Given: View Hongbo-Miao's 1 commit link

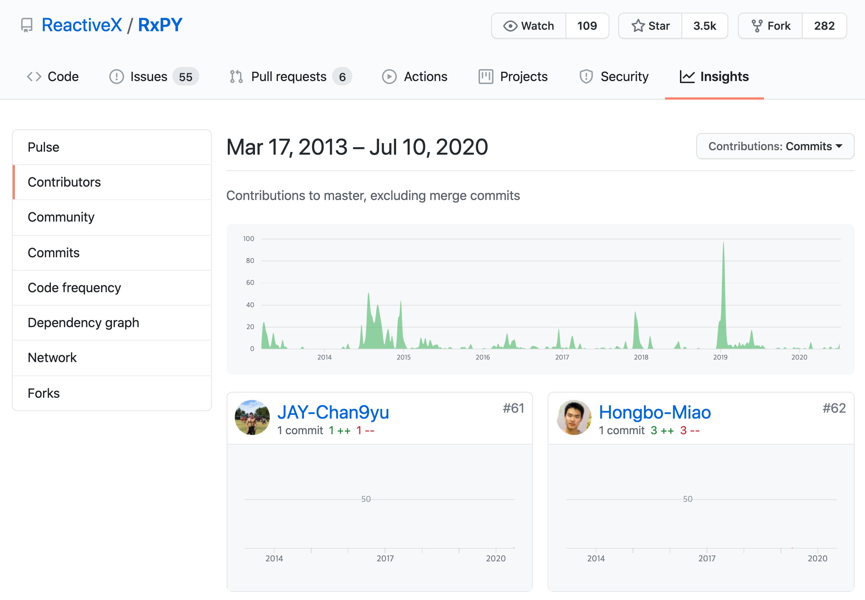Looking at the screenshot, I should click(x=622, y=430).
